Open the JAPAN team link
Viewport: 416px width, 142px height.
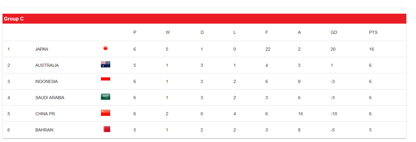(42, 49)
